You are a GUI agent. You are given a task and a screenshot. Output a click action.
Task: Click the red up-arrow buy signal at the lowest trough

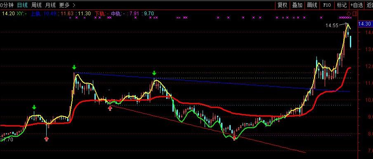(x=234, y=138)
